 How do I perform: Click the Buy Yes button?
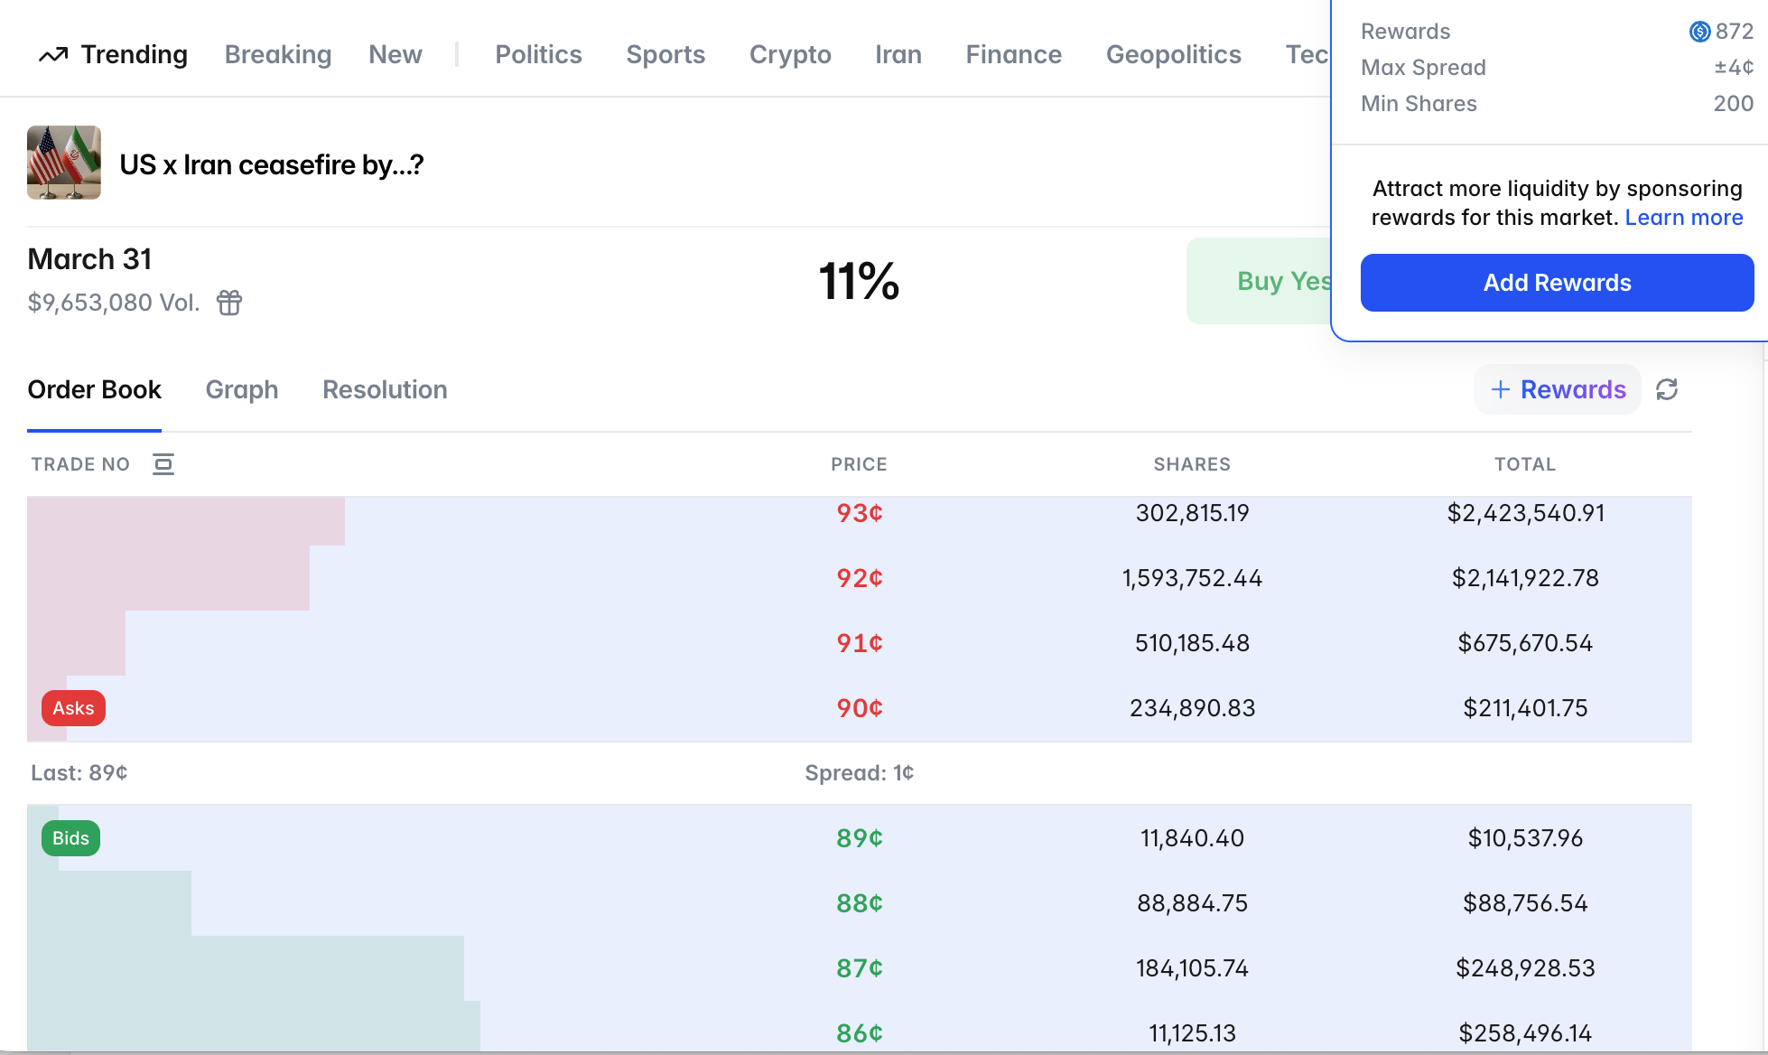coord(1264,281)
